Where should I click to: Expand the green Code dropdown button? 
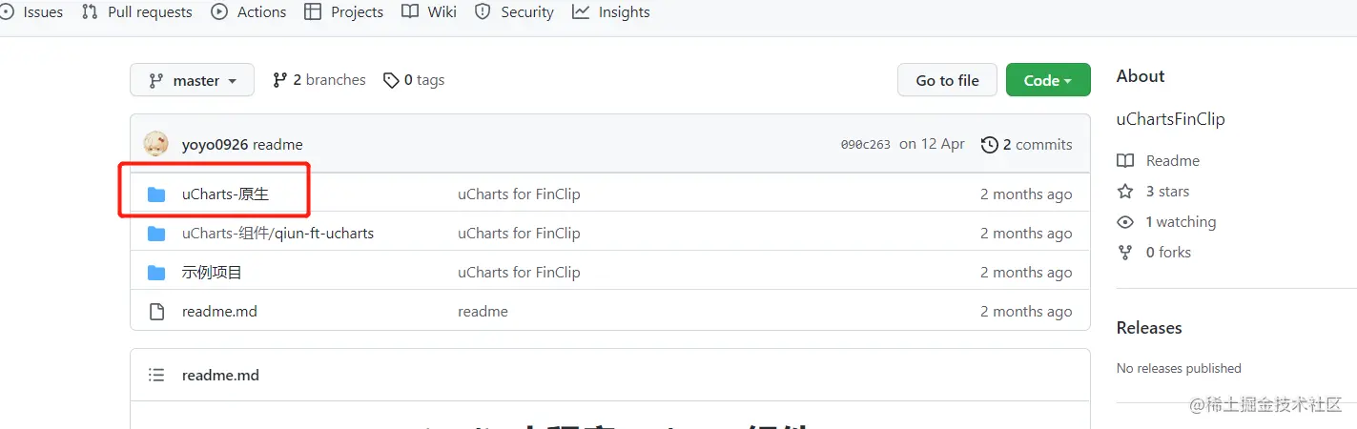click(1047, 80)
